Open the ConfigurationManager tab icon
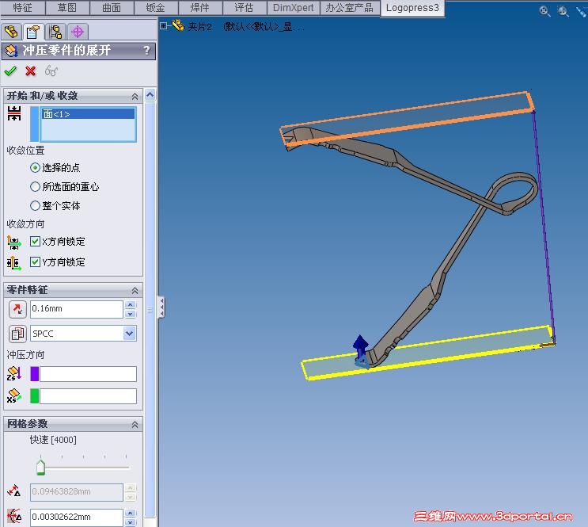588x527 pixels. click(x=55, y=32)
